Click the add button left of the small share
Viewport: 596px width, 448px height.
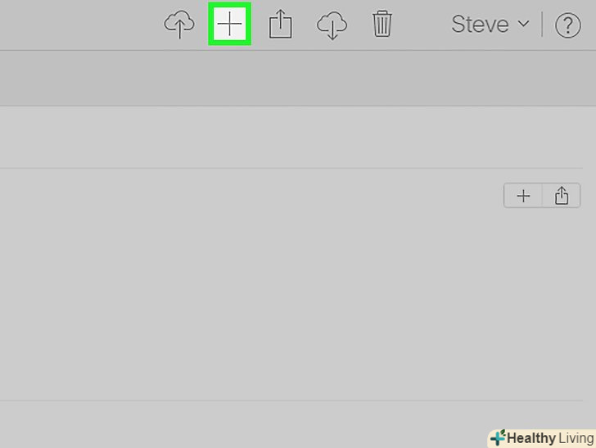(x=523, y=196)
